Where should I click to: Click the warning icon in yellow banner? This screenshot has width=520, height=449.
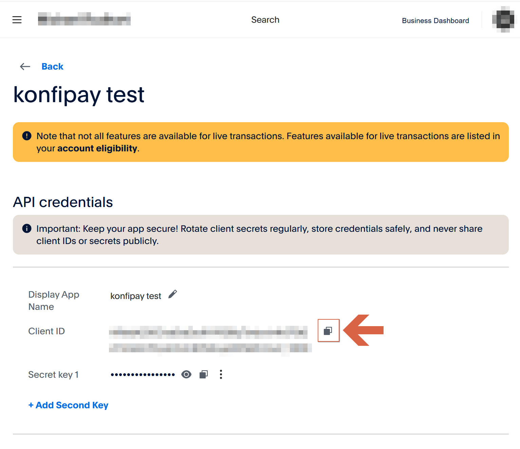pos(27,136)
